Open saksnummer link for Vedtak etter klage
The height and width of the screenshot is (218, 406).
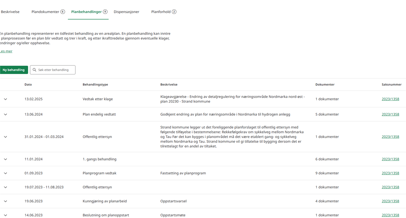click(x=390, y=99)
